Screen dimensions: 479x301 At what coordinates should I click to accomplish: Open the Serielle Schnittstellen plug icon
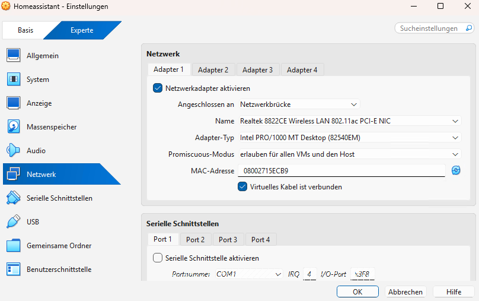pyautogui.click(x=14, y=198)
